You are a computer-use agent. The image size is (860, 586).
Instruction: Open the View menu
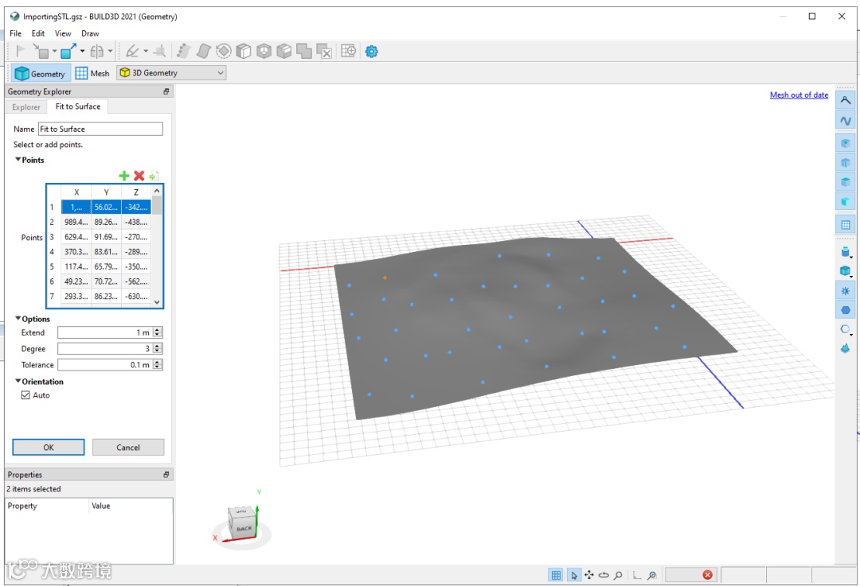[x=63, y=33]
